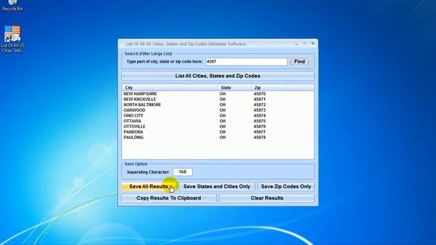Screen dimensions: 436x245
Task: Click List All Cities, States and Zip Codes
Action: pyautogui.click(x=218, y=76)
